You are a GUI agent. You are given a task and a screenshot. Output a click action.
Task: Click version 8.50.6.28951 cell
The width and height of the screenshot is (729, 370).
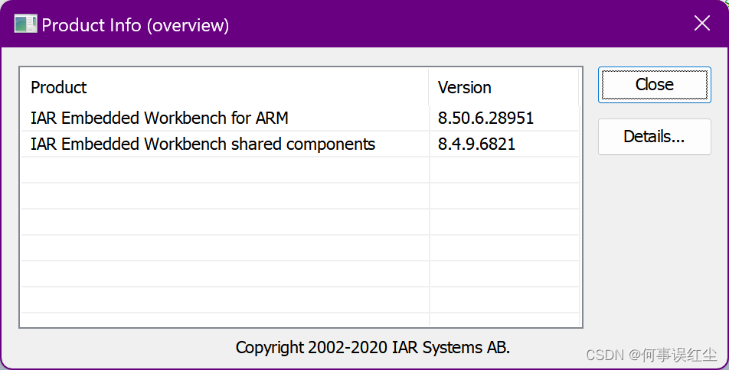coord(485,118)
